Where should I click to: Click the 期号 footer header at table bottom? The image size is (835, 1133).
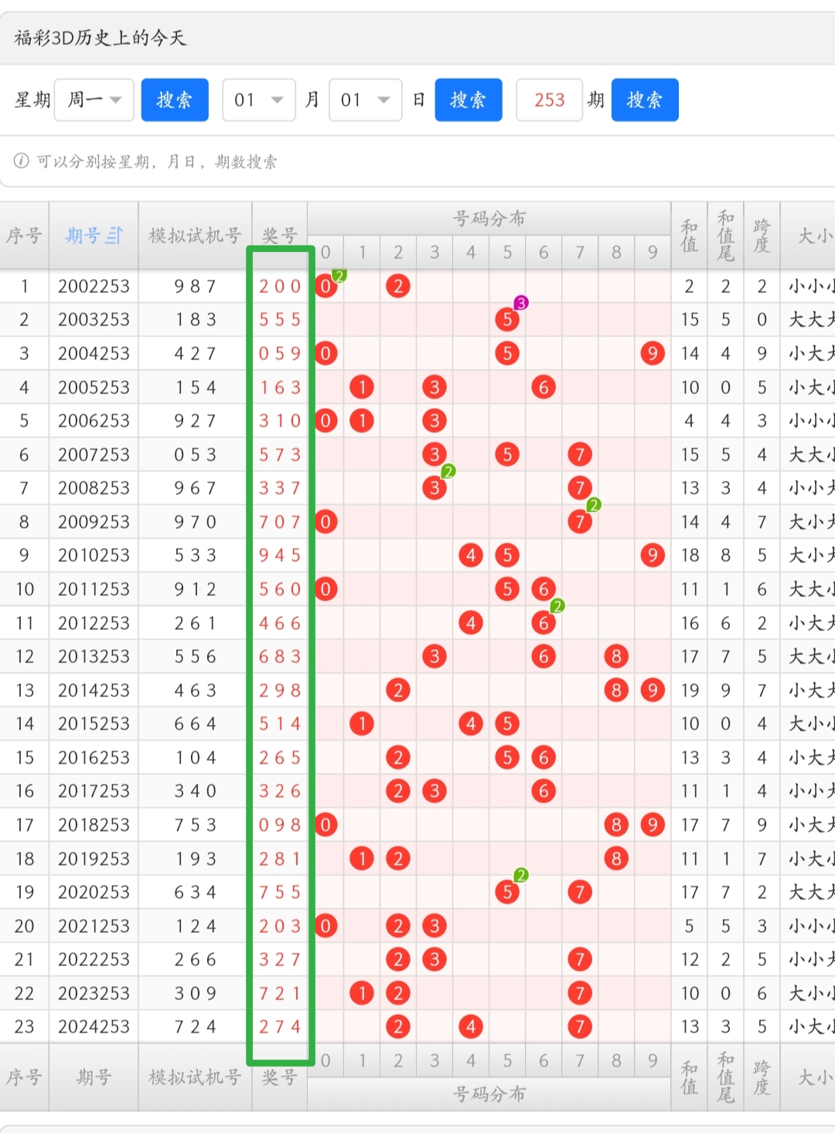(x=94, y=1077)
